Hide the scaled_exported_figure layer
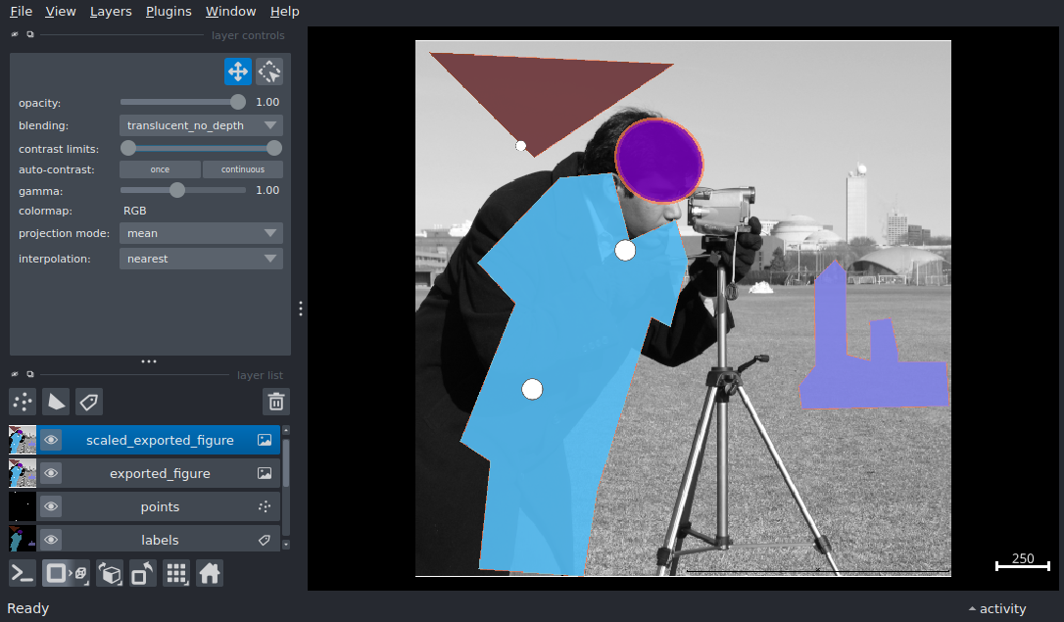This screenshot has height=622, width=1064. click(51, 441)
